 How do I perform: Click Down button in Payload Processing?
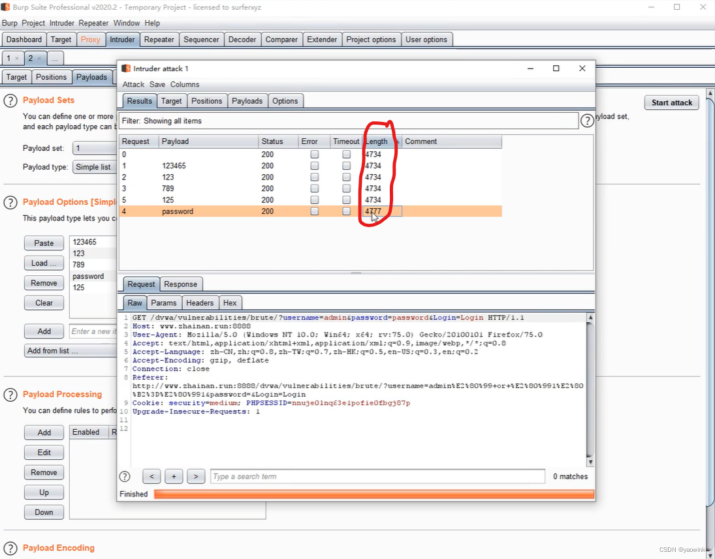(44, 513)
